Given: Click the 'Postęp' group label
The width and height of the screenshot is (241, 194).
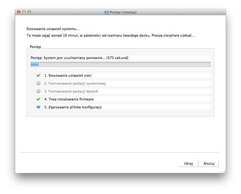Looking at the screenshot, I should [35, 47].
